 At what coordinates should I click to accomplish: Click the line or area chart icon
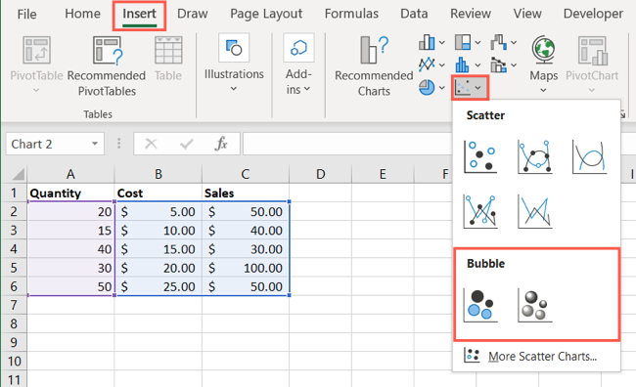click(x=427, y=64)
